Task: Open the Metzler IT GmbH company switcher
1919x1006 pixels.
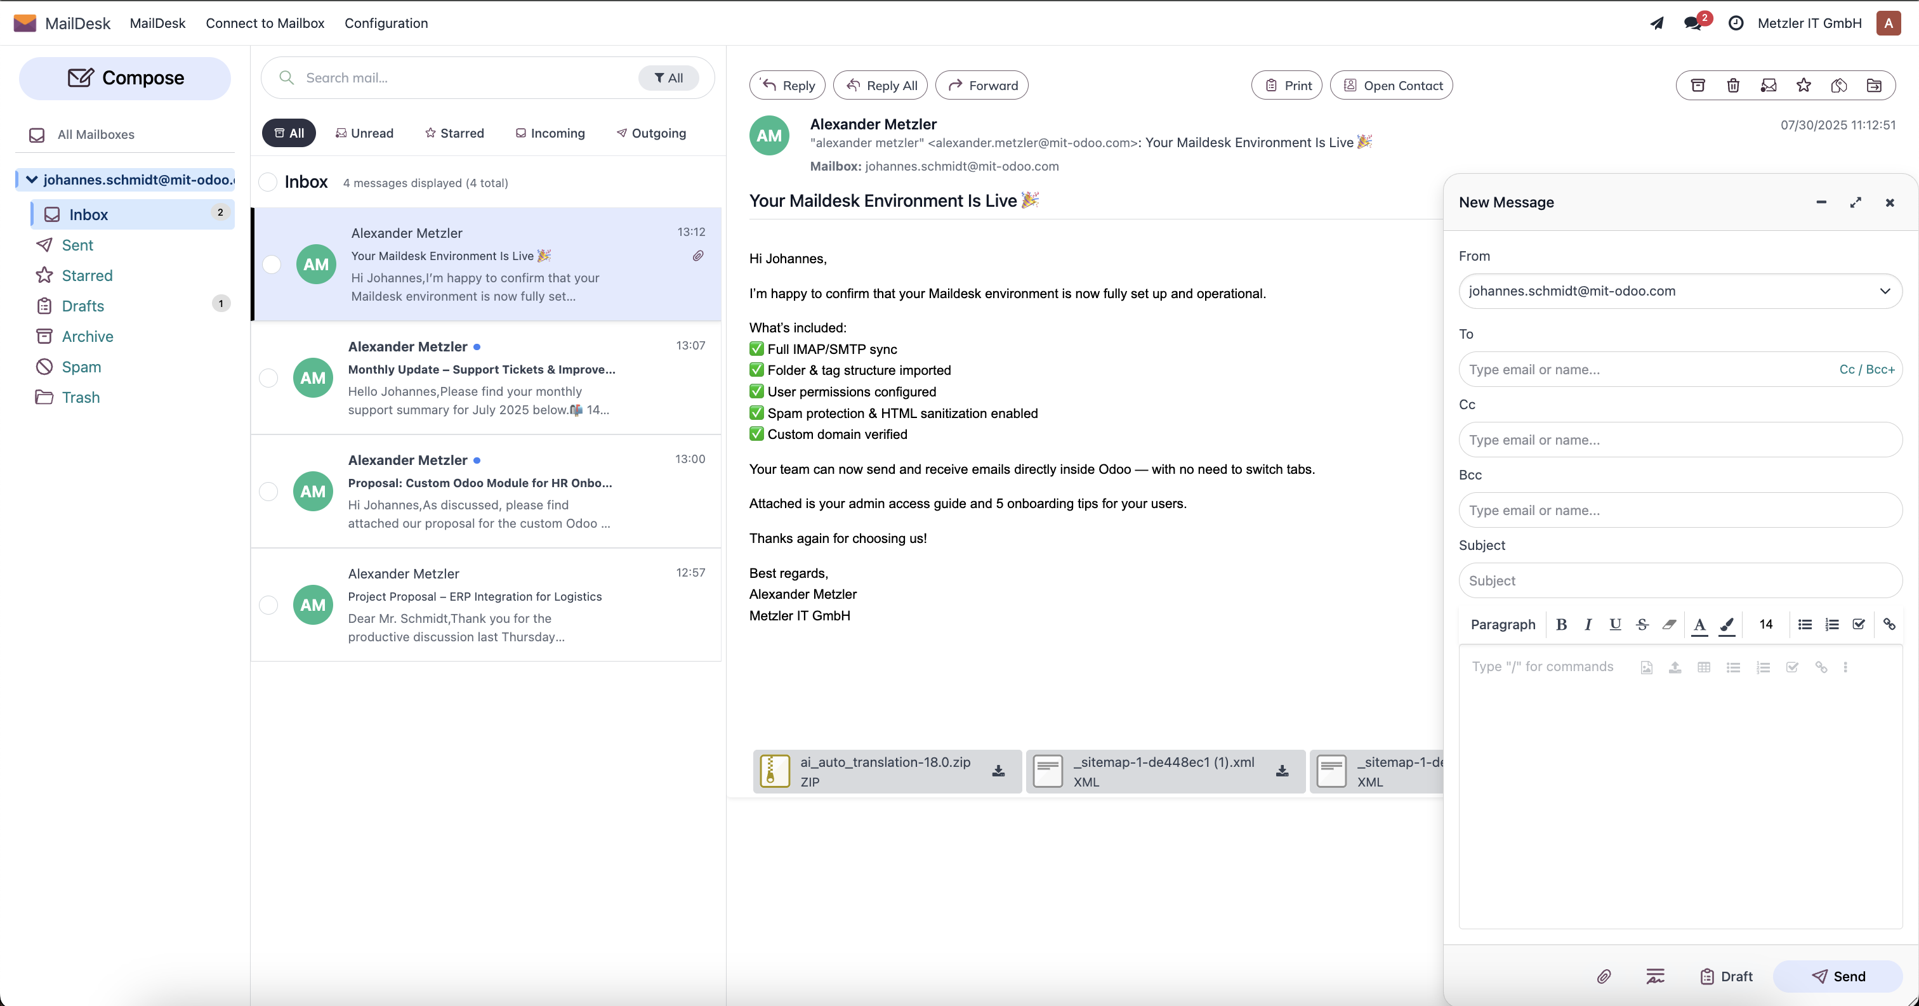Action: (1809, 23)
